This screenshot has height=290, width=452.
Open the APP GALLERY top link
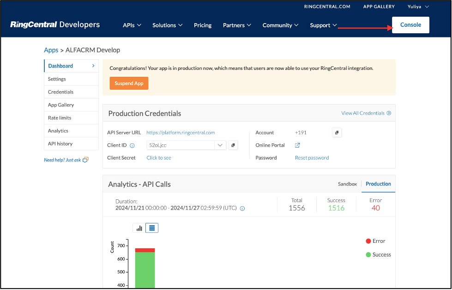(379, 6)
